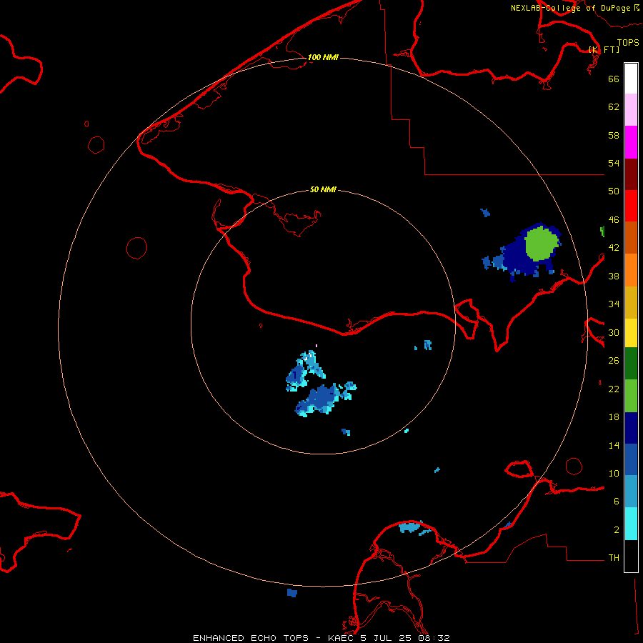Click the "22" legend value
The height and width of the screenshot is (643, 643).
tap(614, 389)
